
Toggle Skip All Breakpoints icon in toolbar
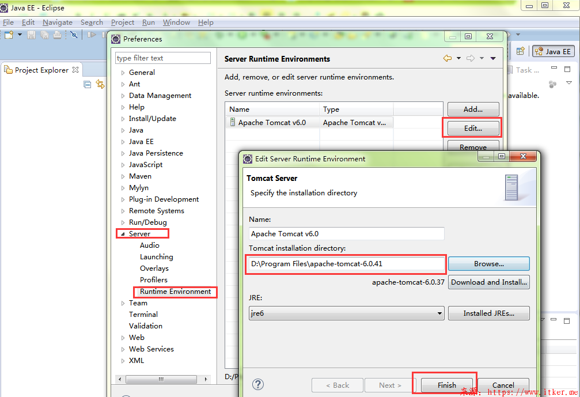coord(74,35)
